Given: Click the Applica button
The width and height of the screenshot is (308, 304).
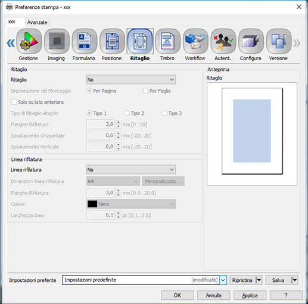Looking at the screenshot, I should (x=250, y=296).
